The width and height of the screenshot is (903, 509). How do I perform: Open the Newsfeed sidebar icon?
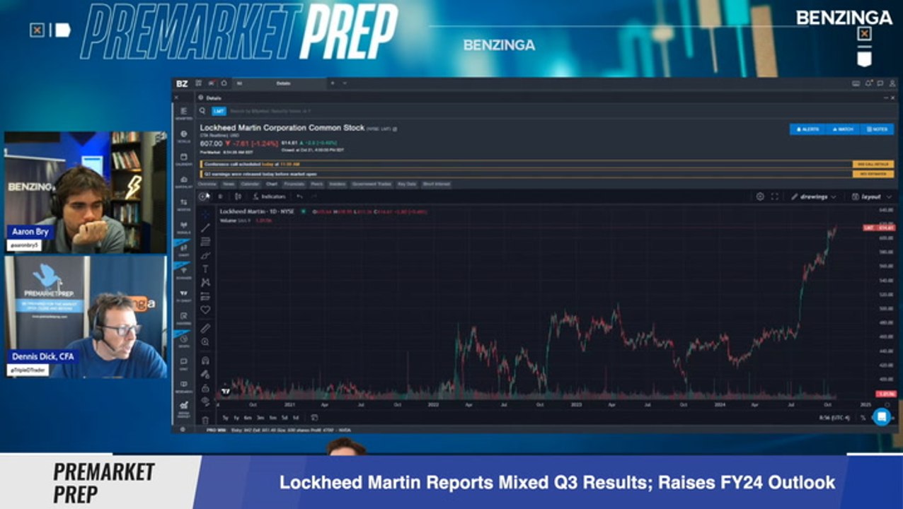click(184, 113)
